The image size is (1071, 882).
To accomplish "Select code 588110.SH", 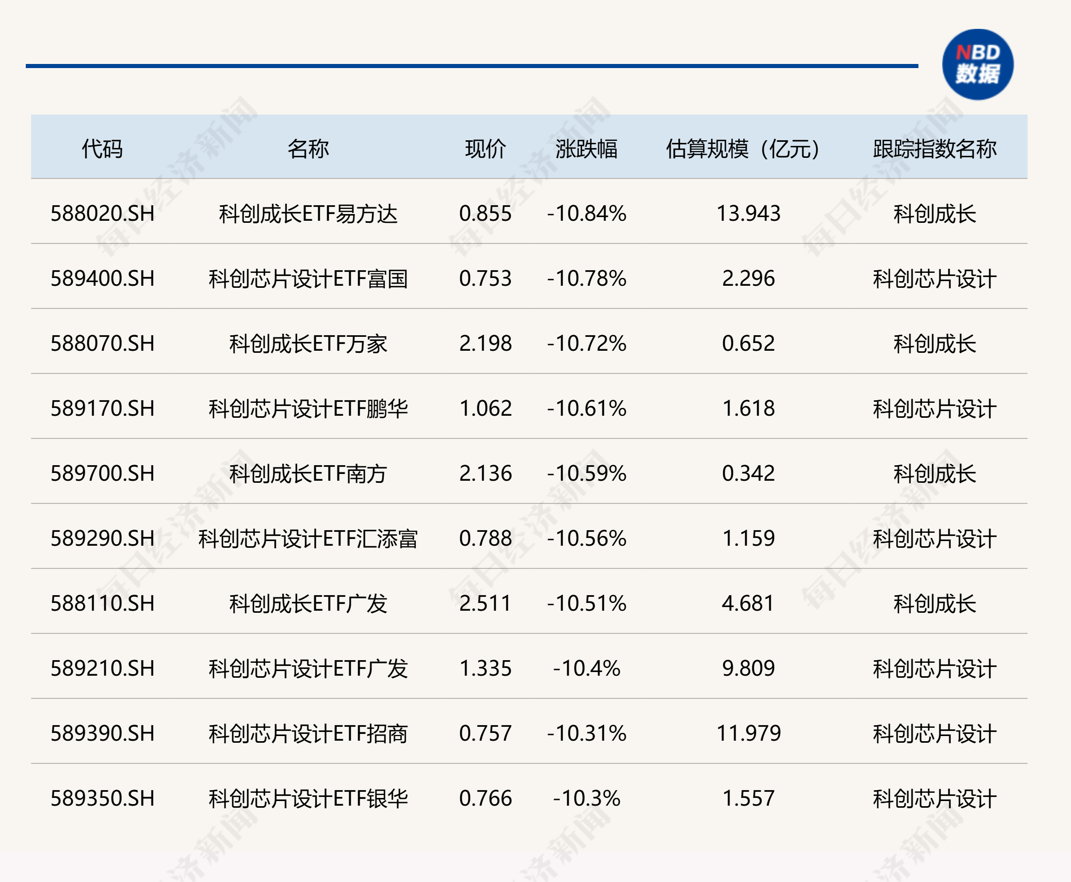I will (102, 603).
